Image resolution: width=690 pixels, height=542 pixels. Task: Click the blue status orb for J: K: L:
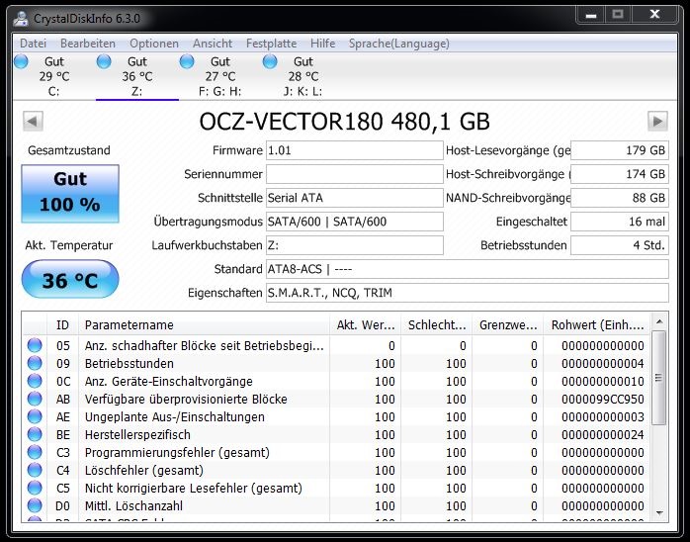tap(270, 61)
